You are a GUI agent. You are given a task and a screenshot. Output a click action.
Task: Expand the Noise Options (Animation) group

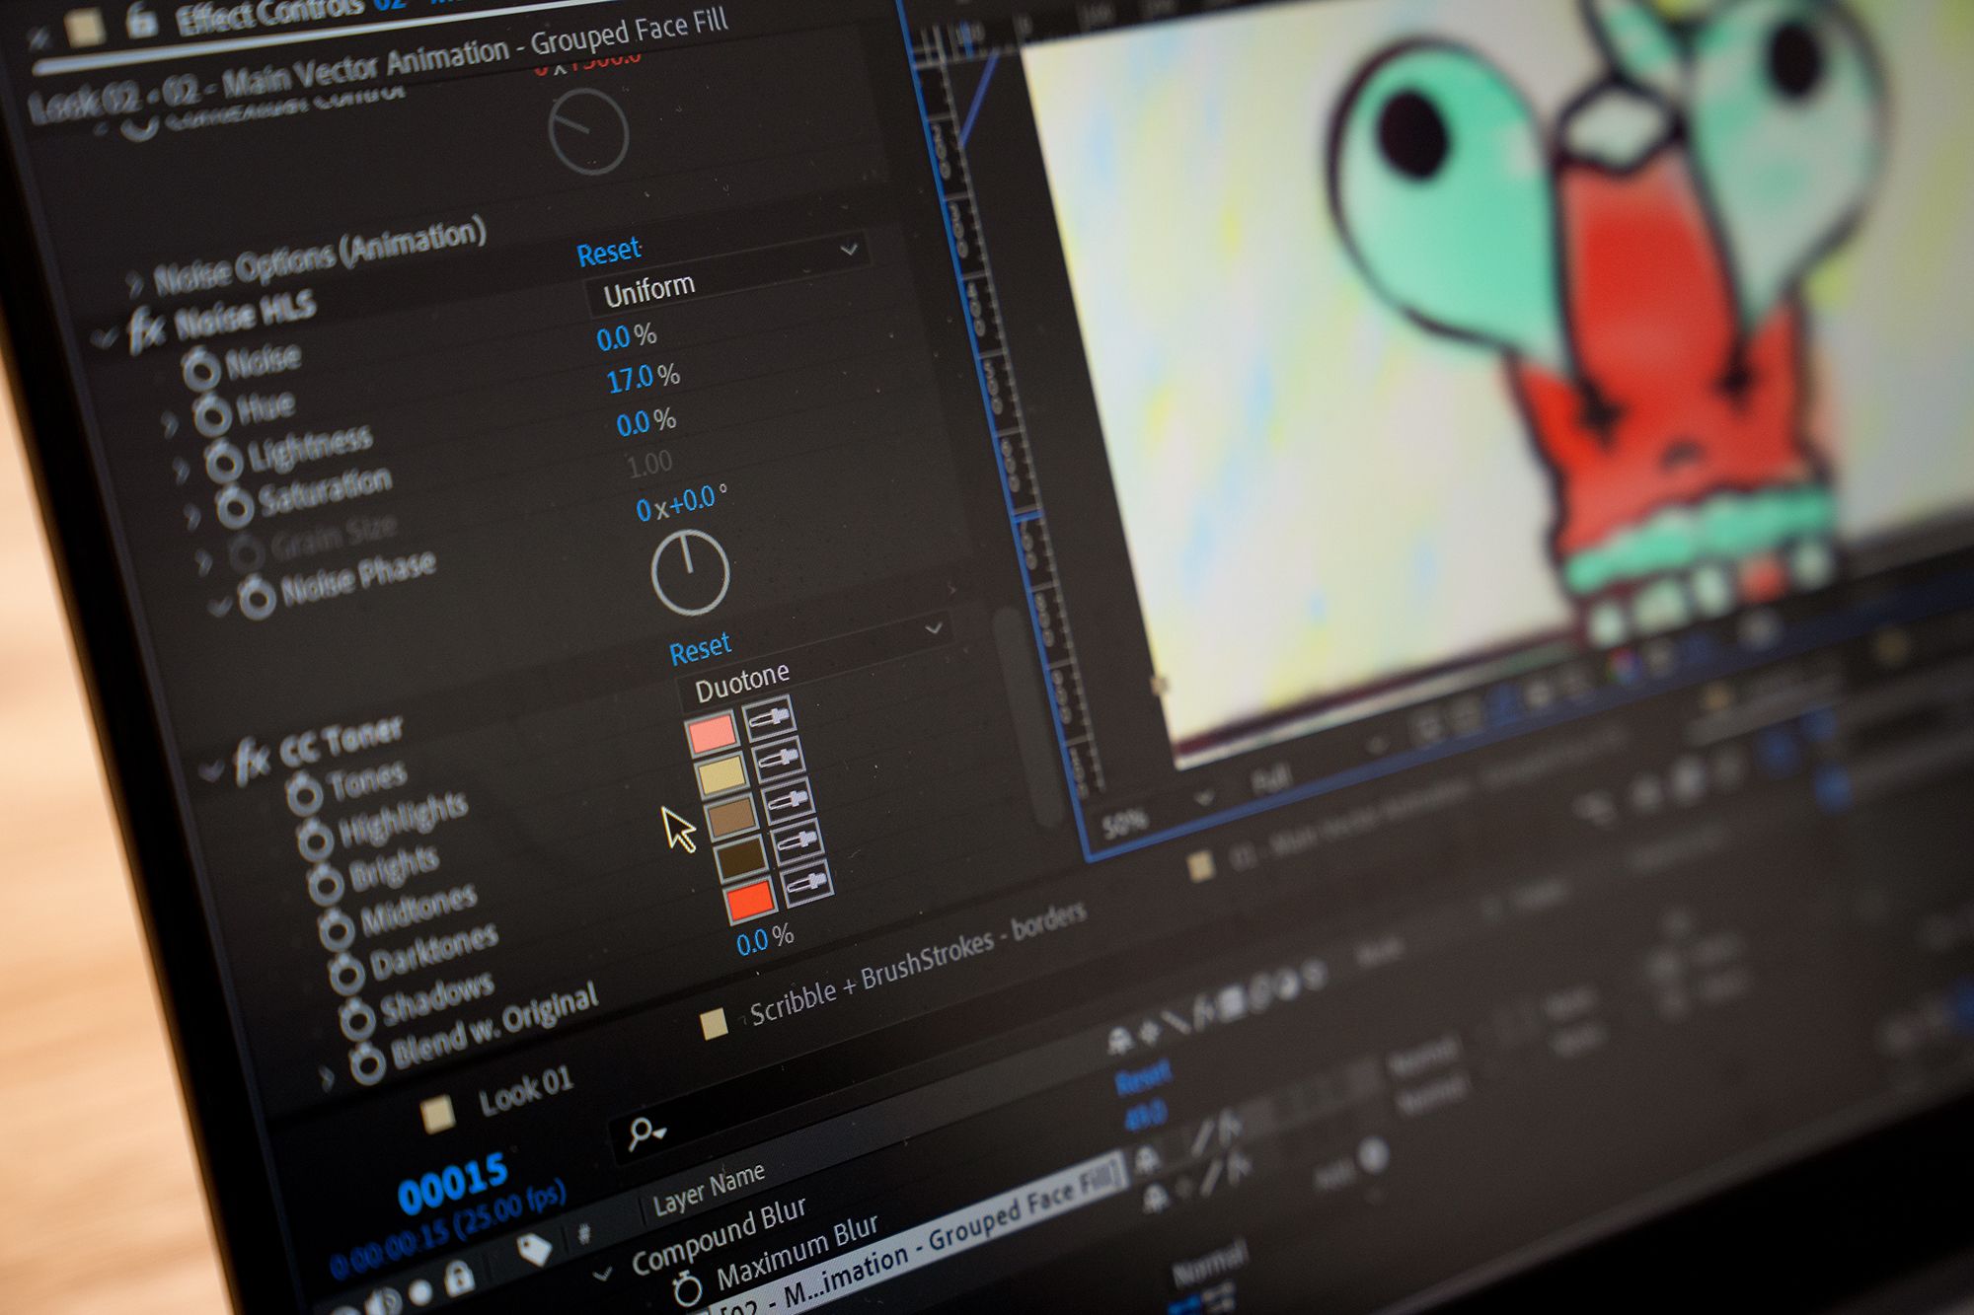pos(133,284)
